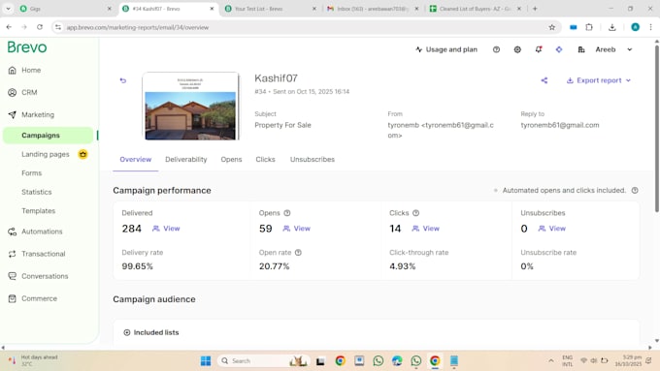The width and height of the screenshot is (660, 371).
Task: Open the notifications bell icon
Action: pos(539,49)
